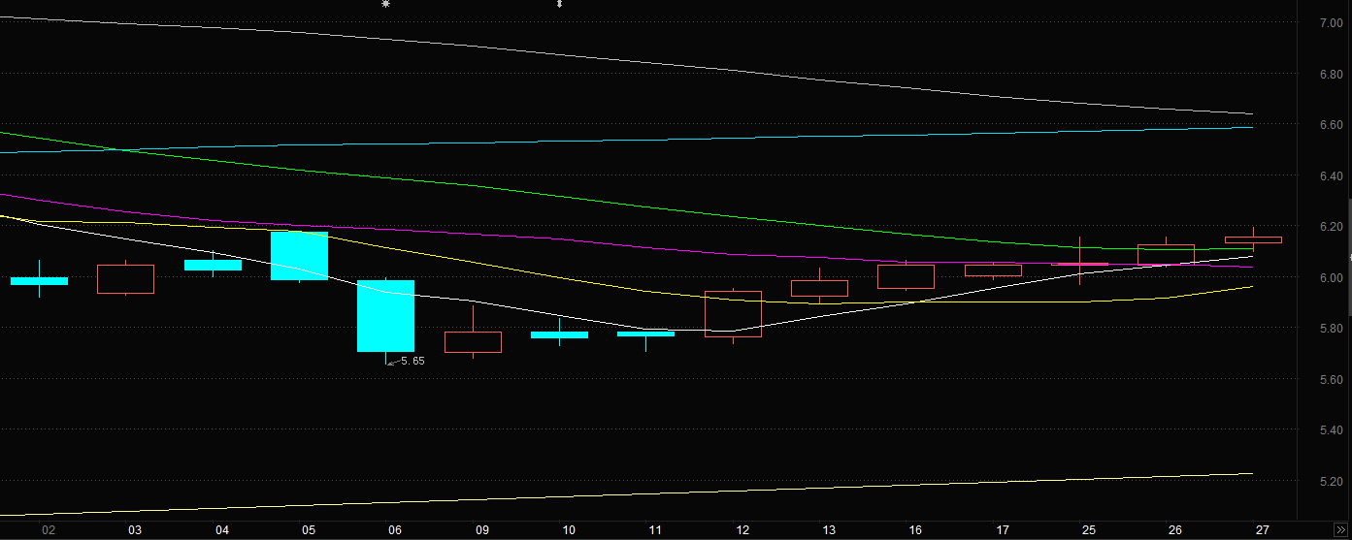This screenshot has width=1352, height=540.
Task: Click the 6.20 price axis label
Action: [1330, 227]
